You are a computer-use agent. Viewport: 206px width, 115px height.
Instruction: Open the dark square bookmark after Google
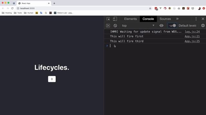coord(51,13)
